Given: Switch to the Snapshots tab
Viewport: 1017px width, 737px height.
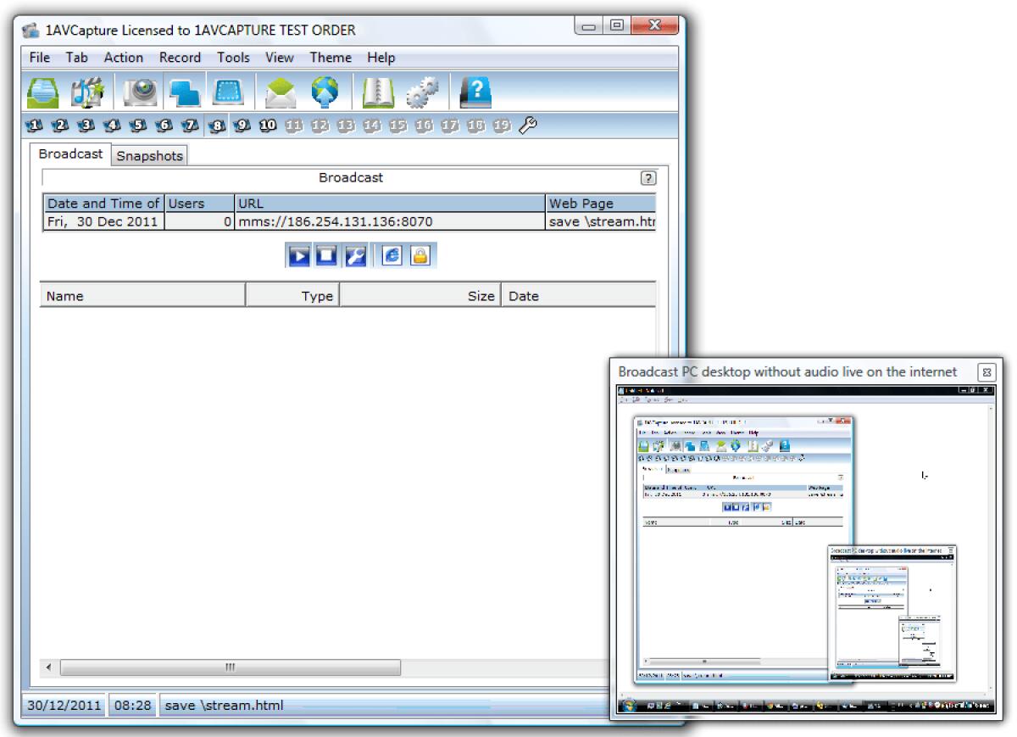Looking at the screenshot, I should [x=149, y=155].
